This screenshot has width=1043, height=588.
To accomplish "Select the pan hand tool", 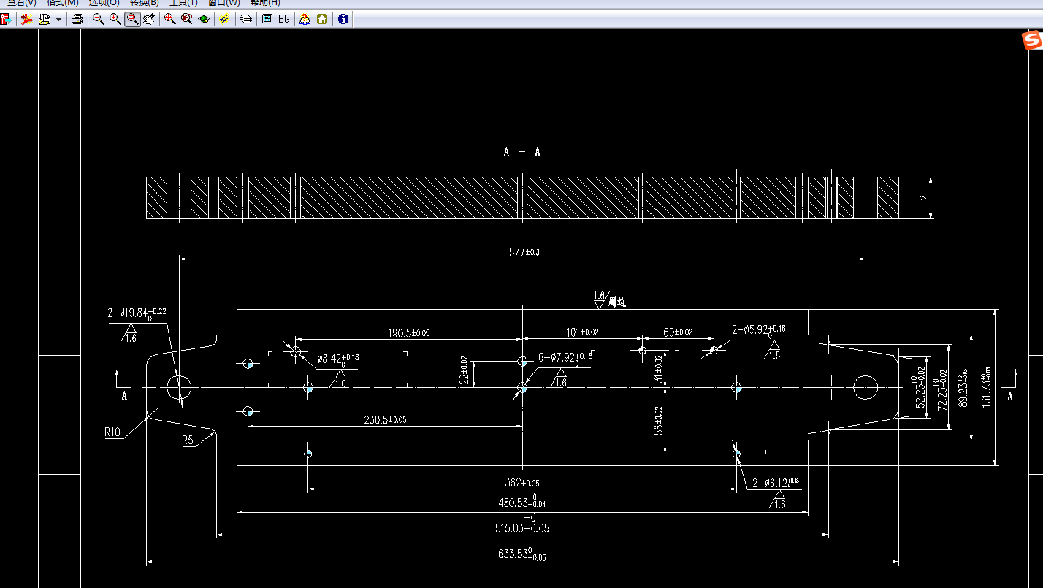I will [x=149, y=19].
